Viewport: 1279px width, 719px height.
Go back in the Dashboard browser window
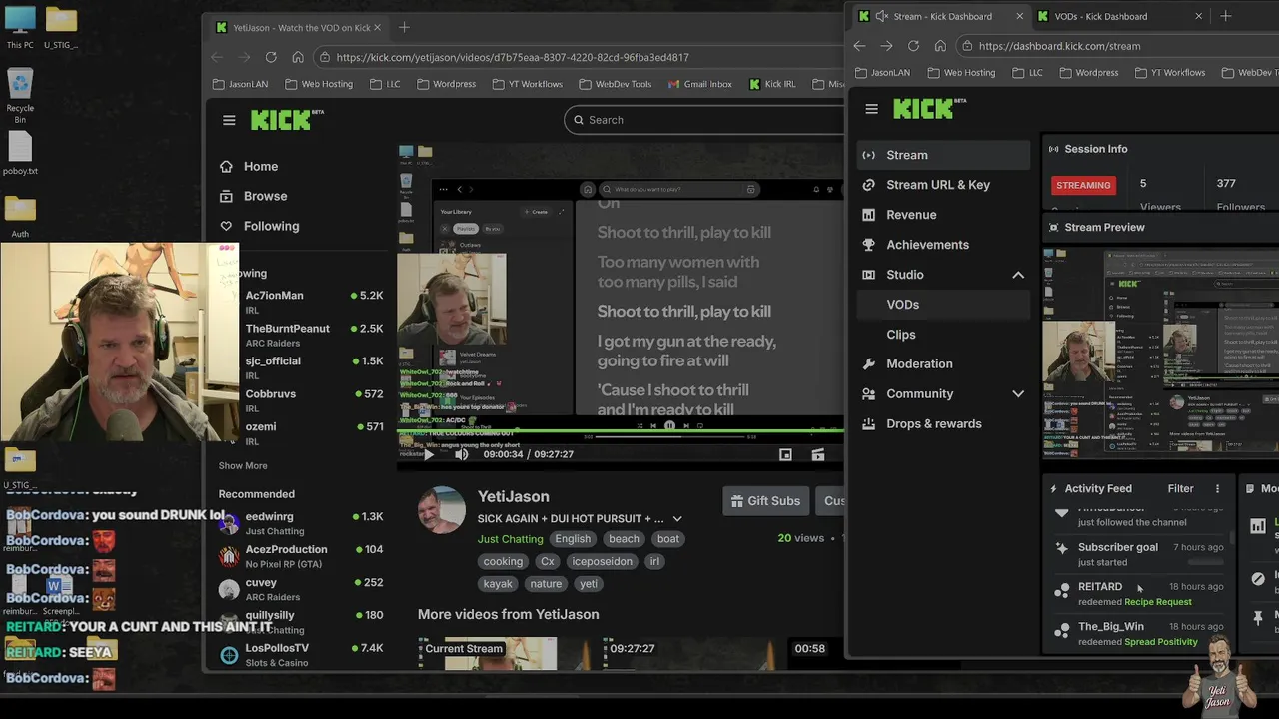point(859,46)
